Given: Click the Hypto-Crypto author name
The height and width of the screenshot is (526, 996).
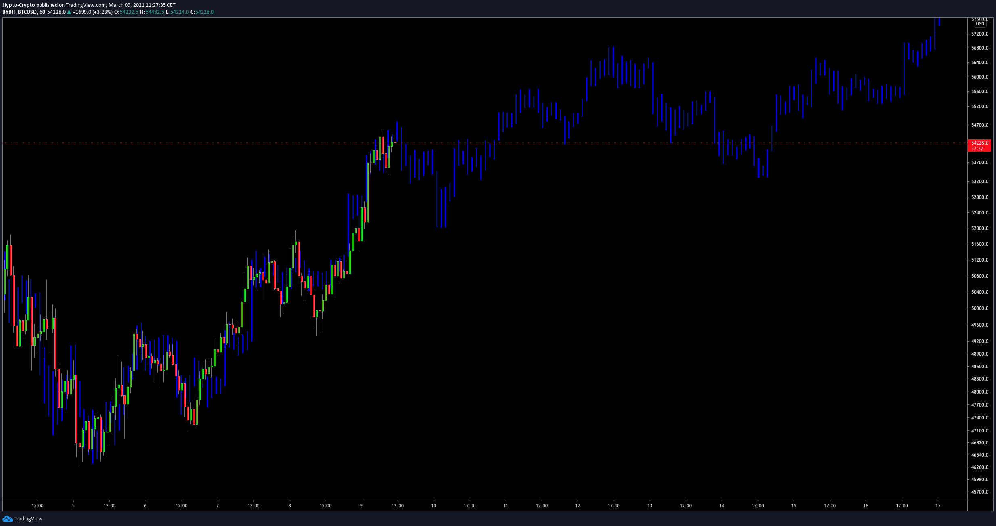Looking at the screenshot, I should [19, 5].
